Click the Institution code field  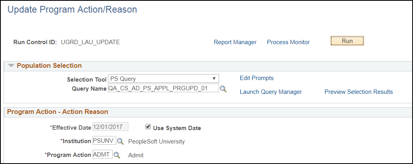[104, 141]
